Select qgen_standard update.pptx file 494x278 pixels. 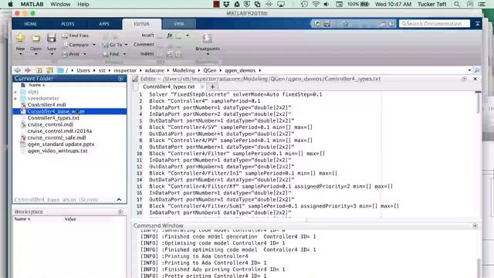(x=61, y=144)
